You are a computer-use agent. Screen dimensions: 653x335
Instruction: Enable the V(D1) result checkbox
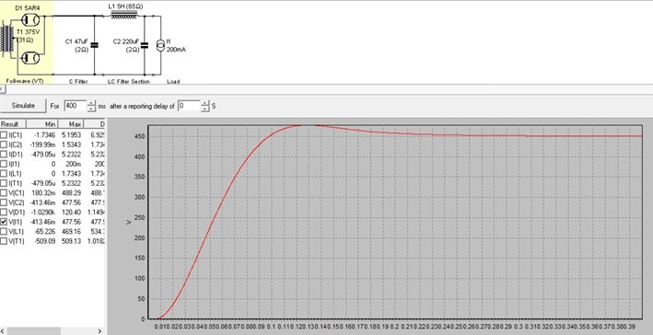4,213
